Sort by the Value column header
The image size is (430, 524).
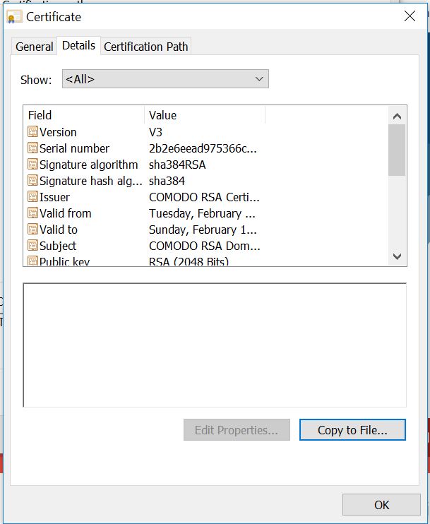pyautogui.click(x=205, y=115)
